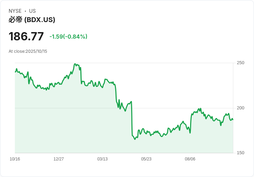The image size is (254, 177).
Task: Click the NYSE exchange label
Action: (x=15, y=11)
